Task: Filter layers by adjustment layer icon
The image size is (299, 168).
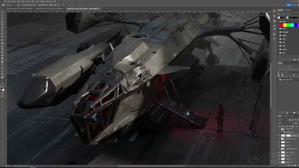Action: pyautogui.click(x=293, y=120)
